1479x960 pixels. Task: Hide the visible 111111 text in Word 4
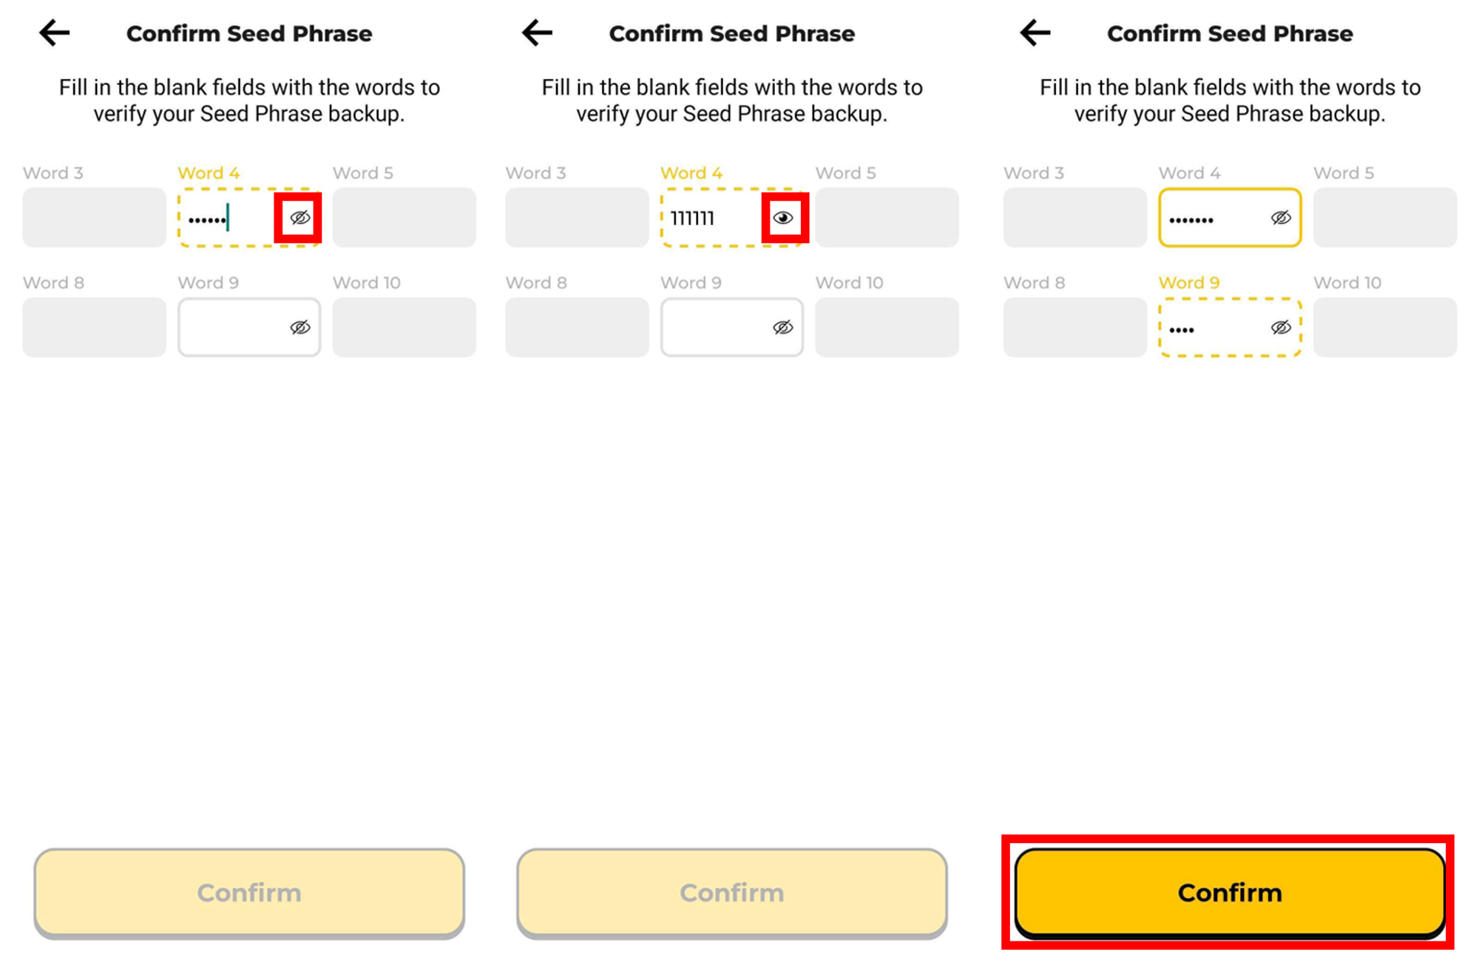click(783, 217)
